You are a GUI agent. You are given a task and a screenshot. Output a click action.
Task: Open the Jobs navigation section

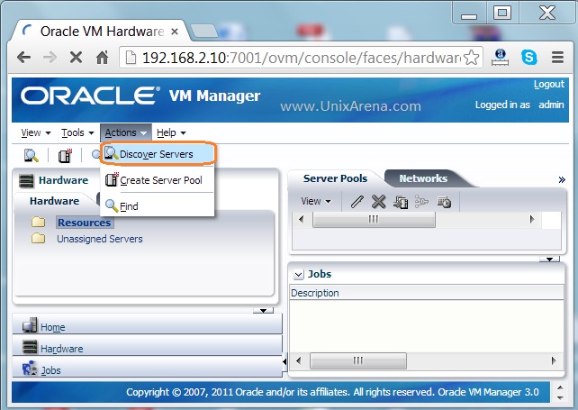click(x=147, y=369)
